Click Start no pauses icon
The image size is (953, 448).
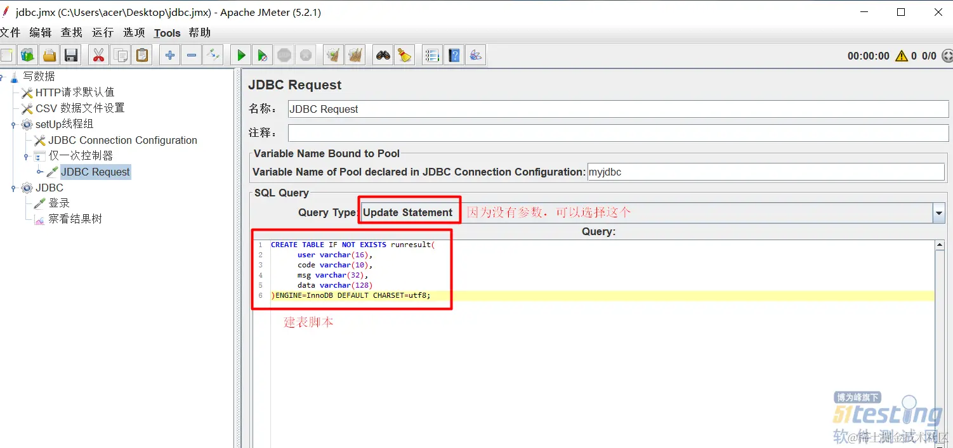[262, 55]
